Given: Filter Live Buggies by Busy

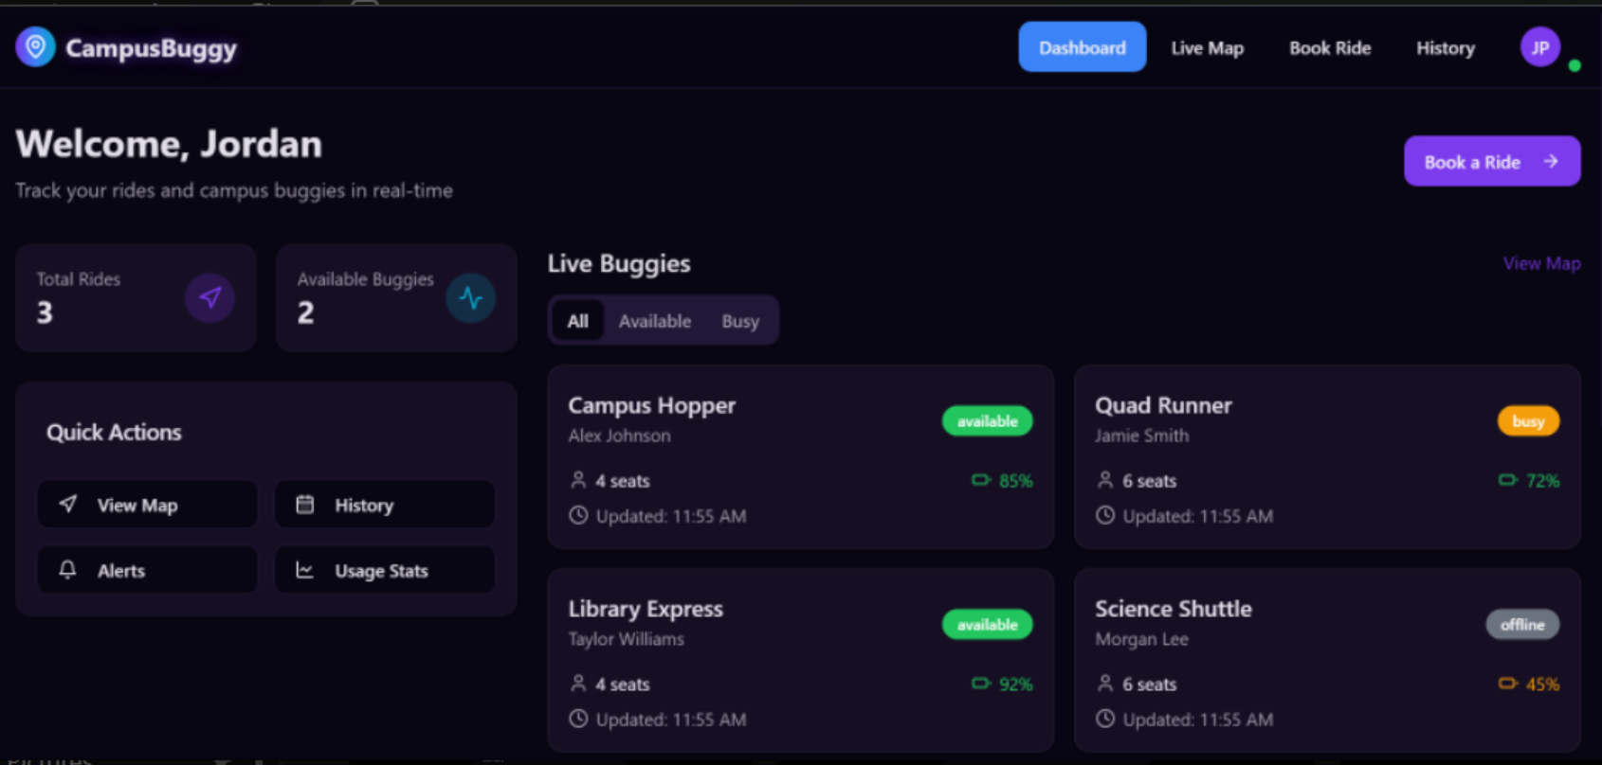Looking at the screenshot, I should [x=740, y=321].
